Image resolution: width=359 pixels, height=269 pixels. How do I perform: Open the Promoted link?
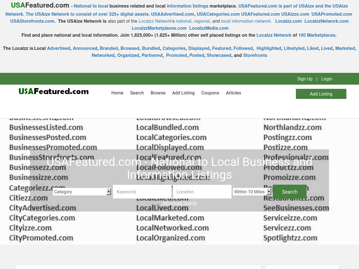176,55
